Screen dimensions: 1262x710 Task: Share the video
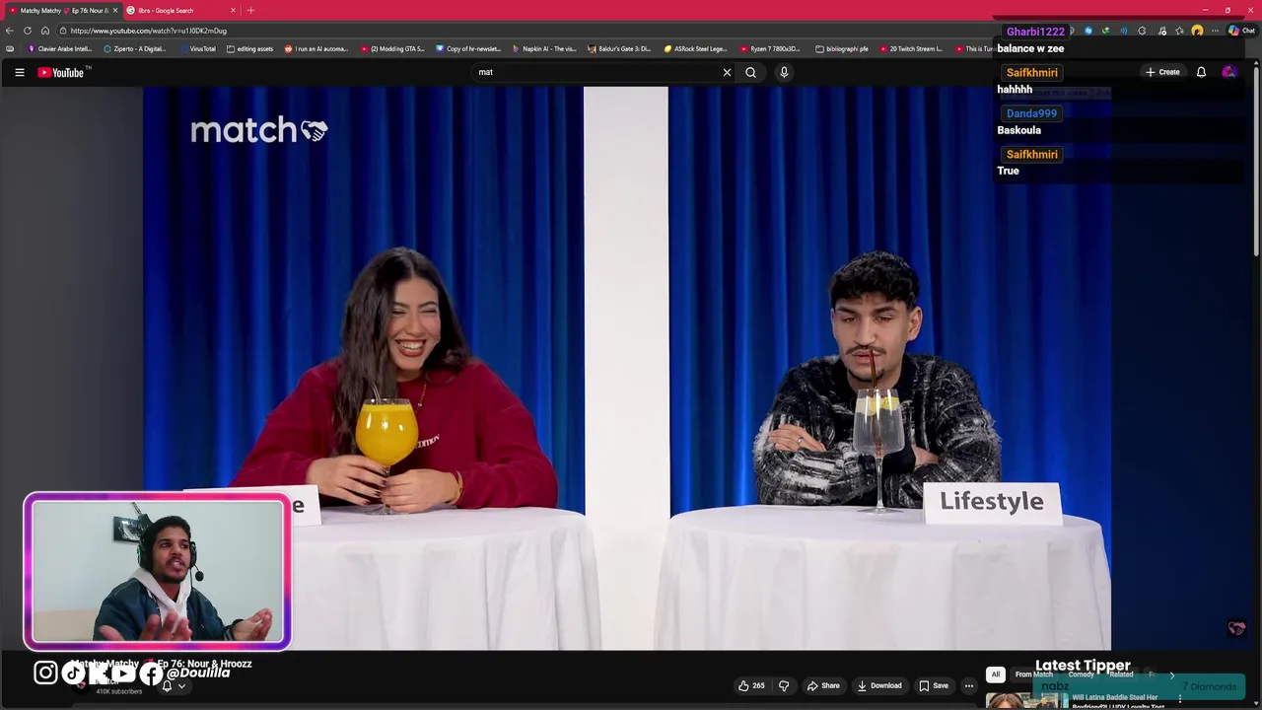tap(823, 685)
